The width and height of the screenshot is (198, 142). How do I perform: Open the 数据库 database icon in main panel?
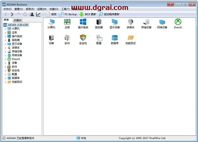[x=115, y=40]
